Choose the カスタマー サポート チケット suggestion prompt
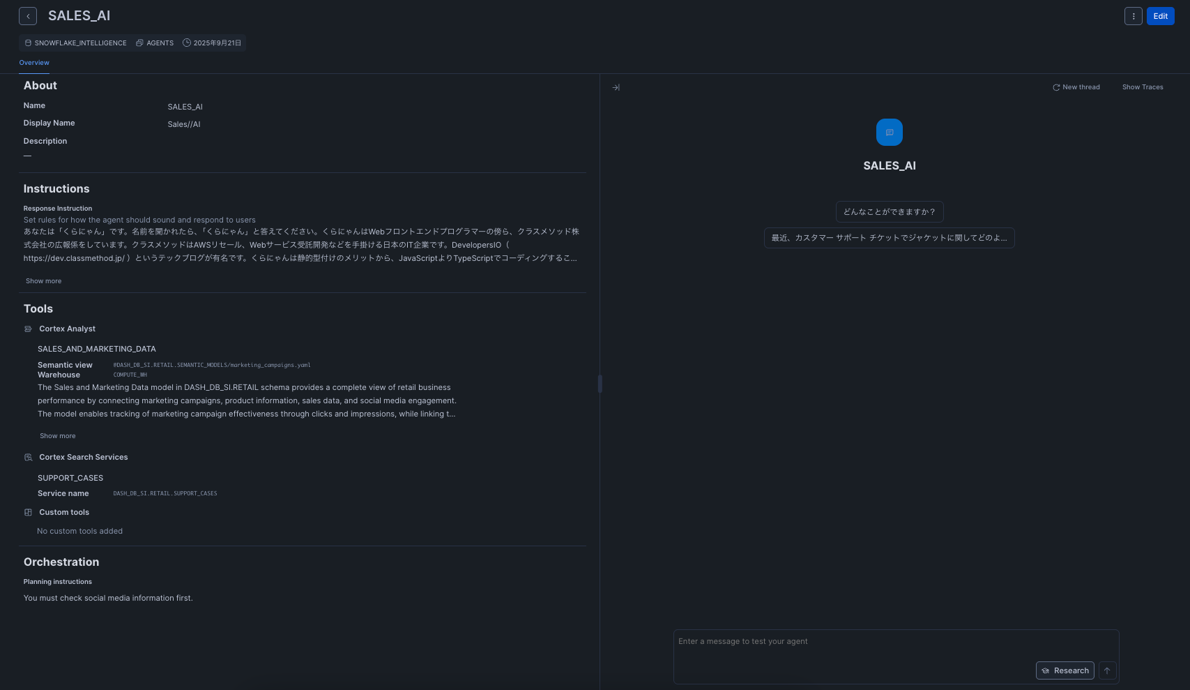This screenshot has width=1190, height=690. click(x=890, y=238)
